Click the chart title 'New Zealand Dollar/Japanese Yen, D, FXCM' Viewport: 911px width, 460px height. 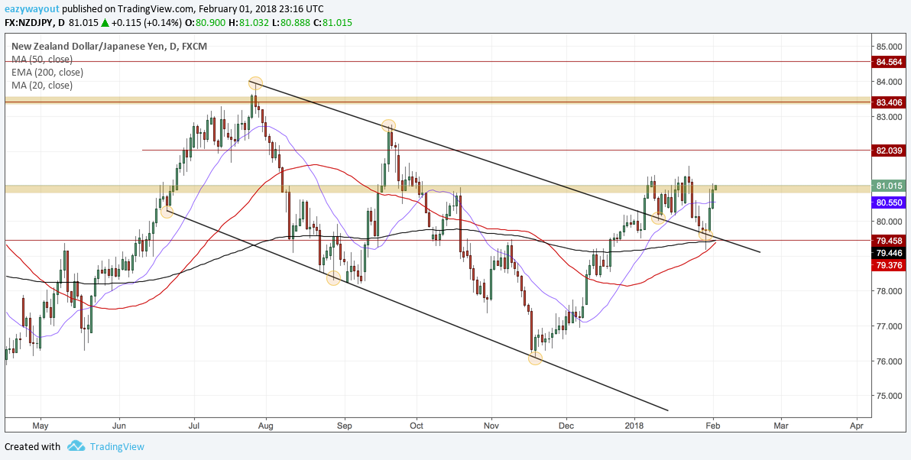tap(108, 46)
